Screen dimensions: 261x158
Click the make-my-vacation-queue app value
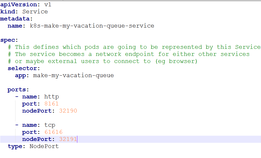[73, 75]
